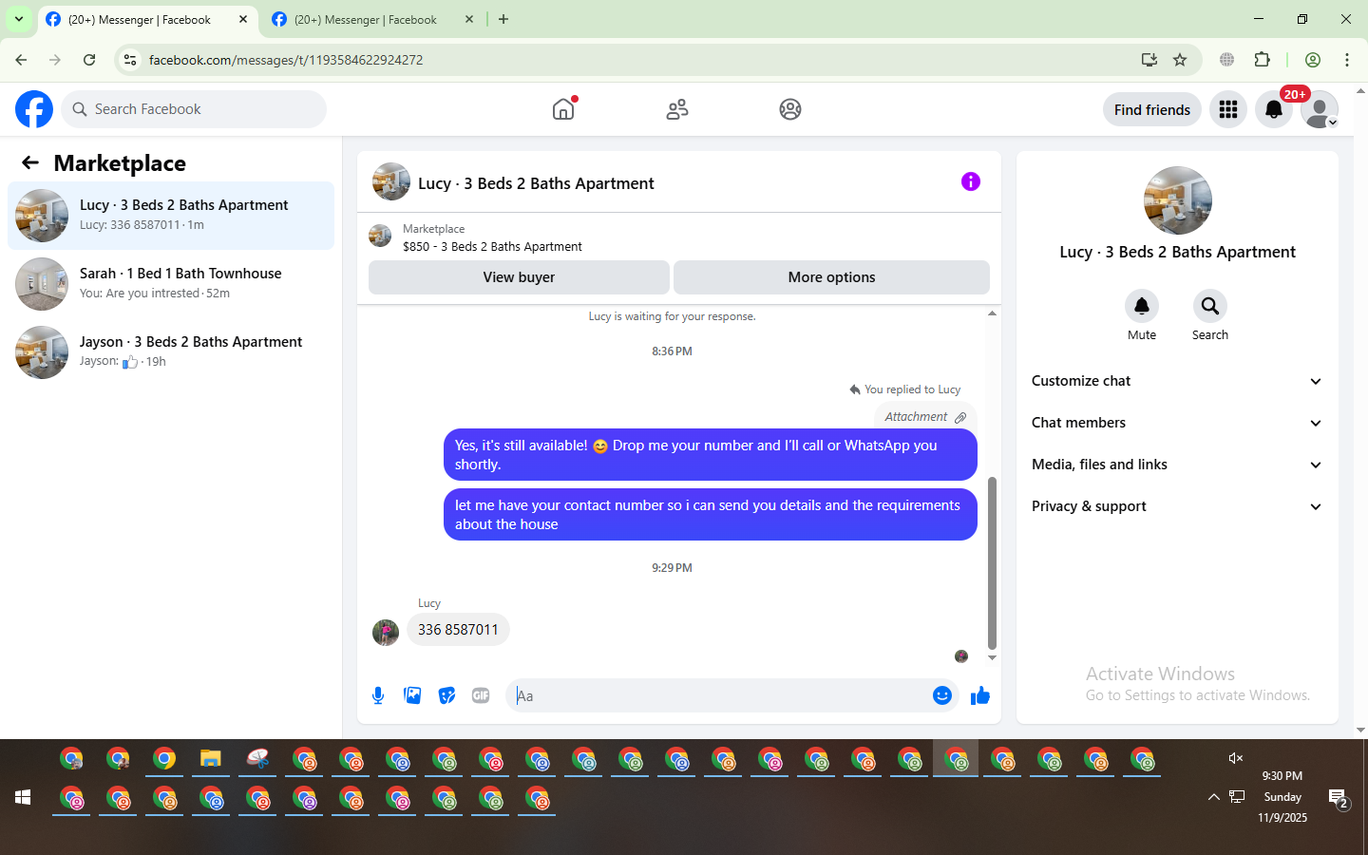Screen dimensions: 1368x855
Task: Click the listing thumbnail in Marketplace banner
Action: click(380, 236)
